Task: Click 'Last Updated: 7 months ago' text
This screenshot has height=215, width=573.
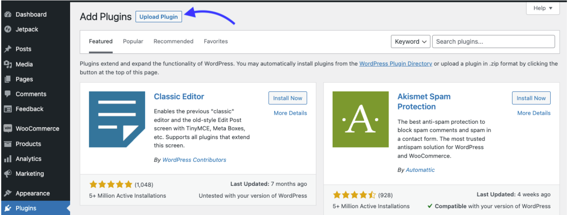Action: coord(268,184)
